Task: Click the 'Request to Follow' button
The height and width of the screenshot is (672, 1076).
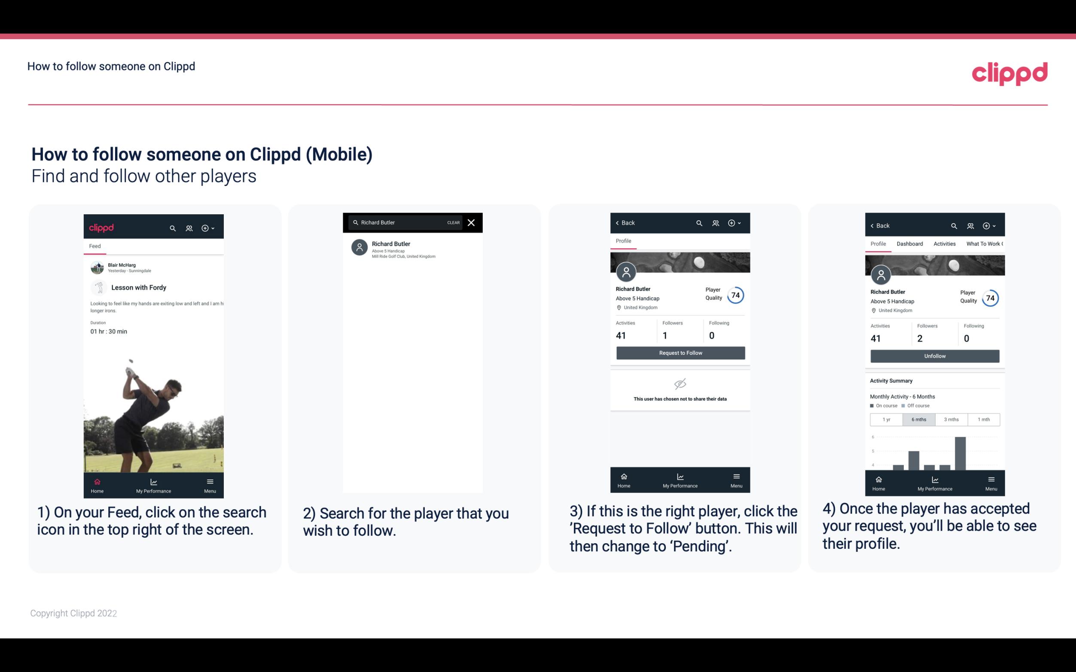Action: (x=680, y=353)
